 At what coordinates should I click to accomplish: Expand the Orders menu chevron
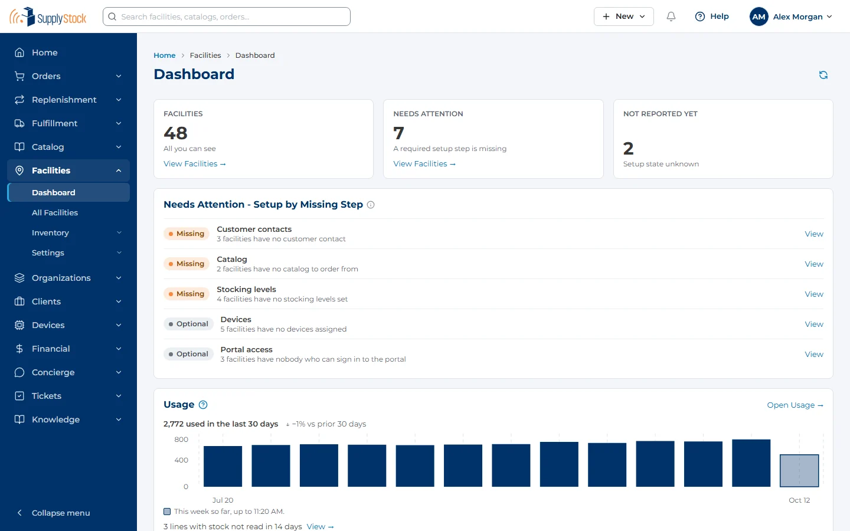[x=119, y=76]
